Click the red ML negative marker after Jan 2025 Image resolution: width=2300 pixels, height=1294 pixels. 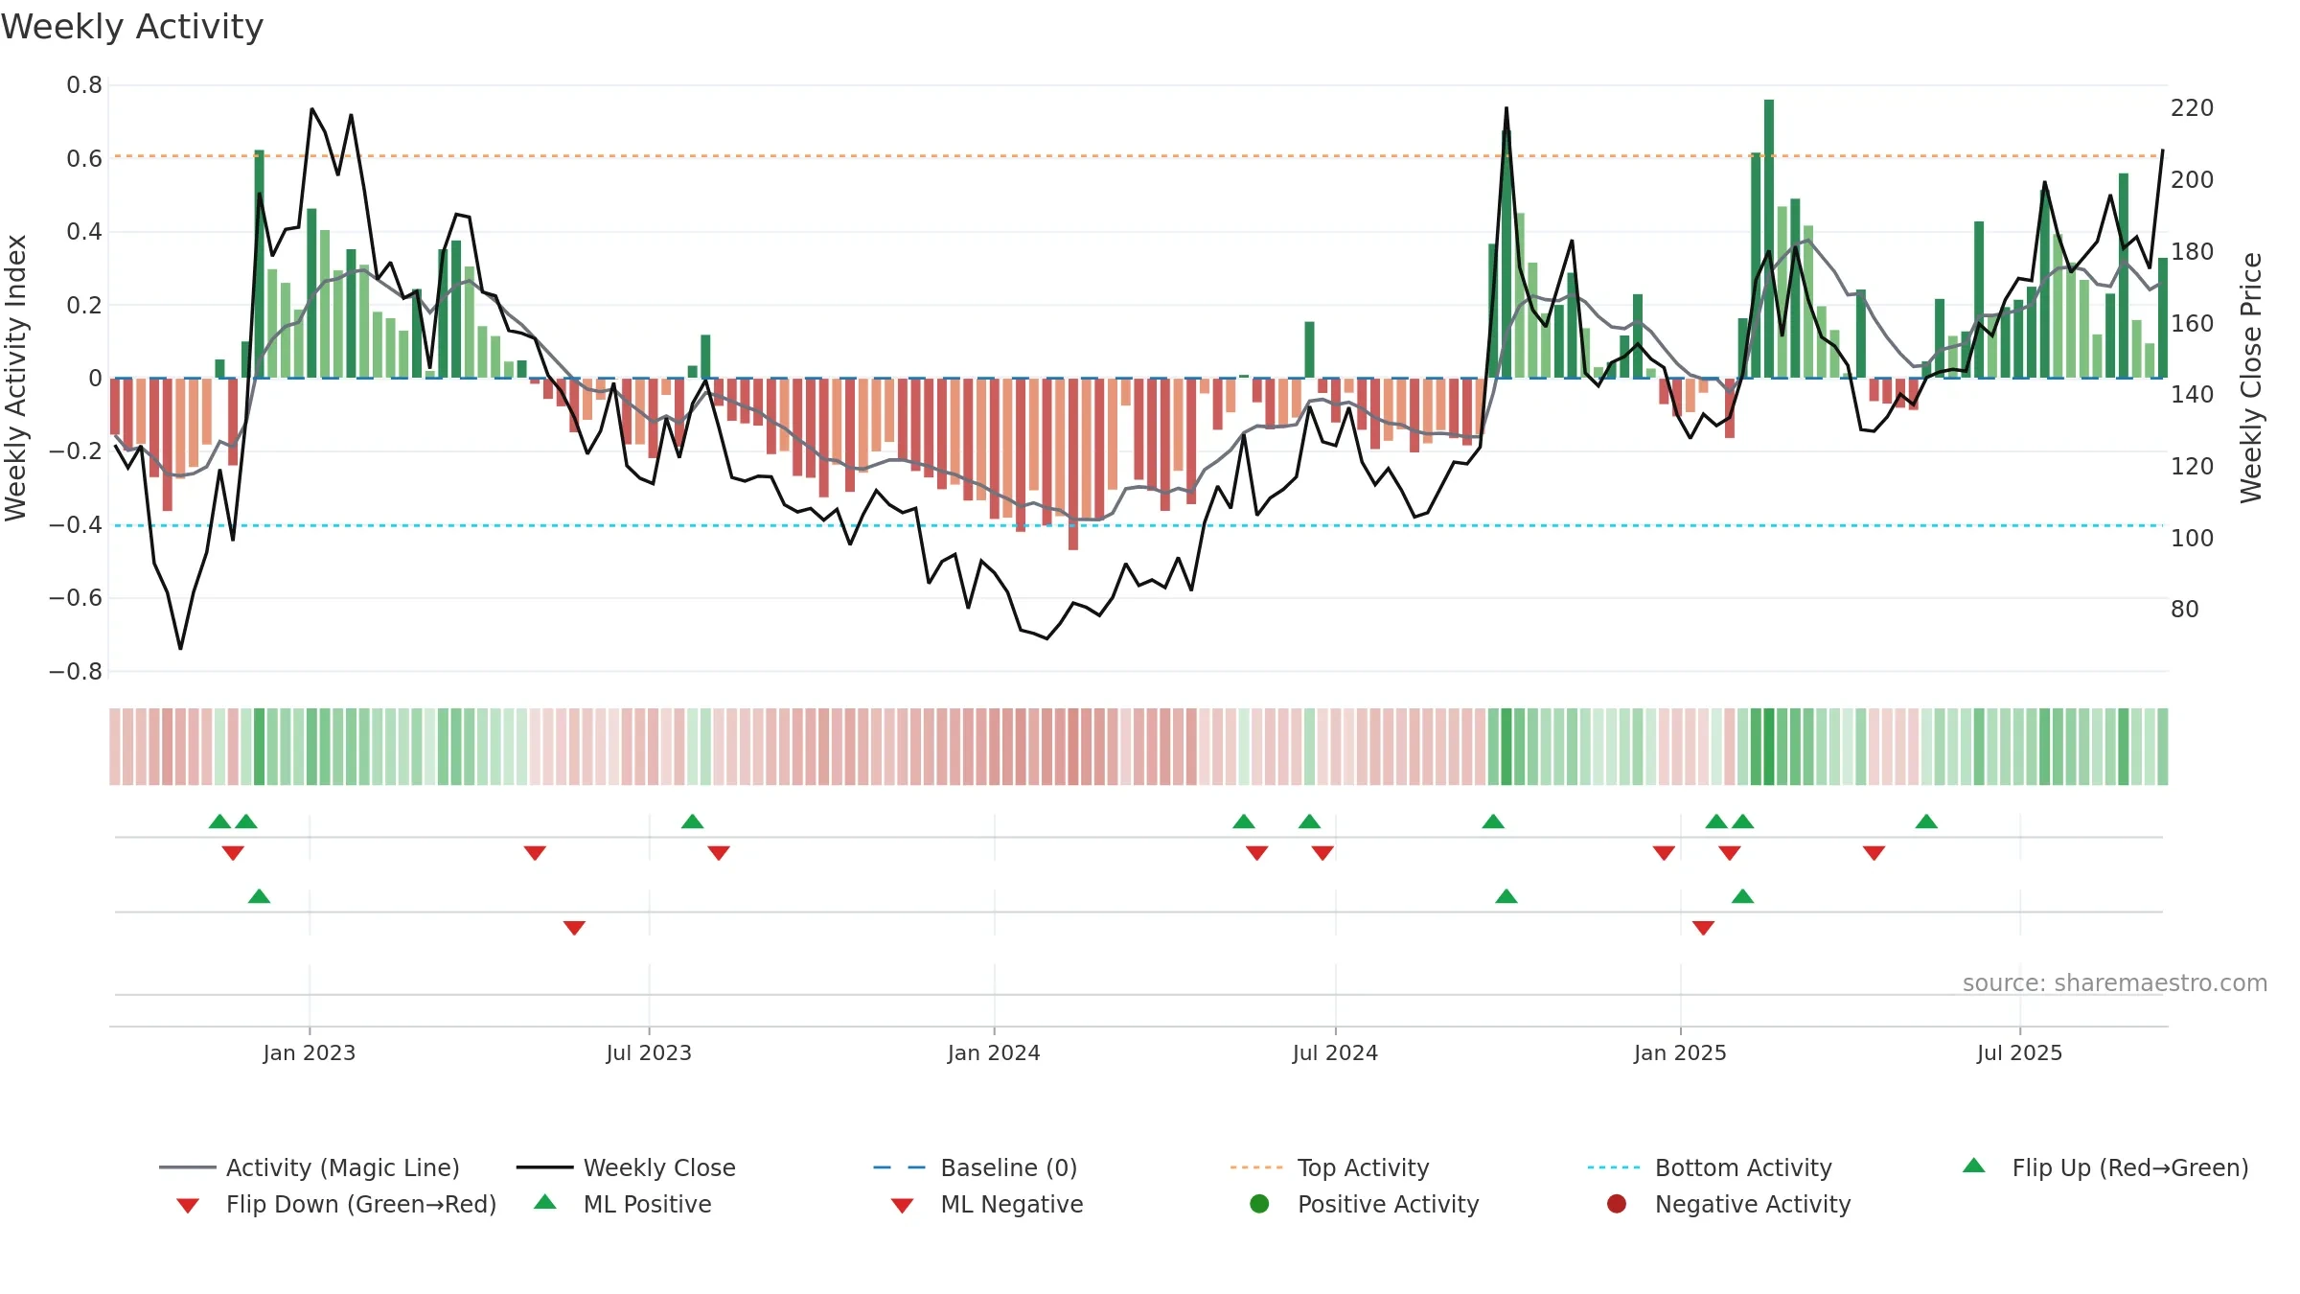1703,928
